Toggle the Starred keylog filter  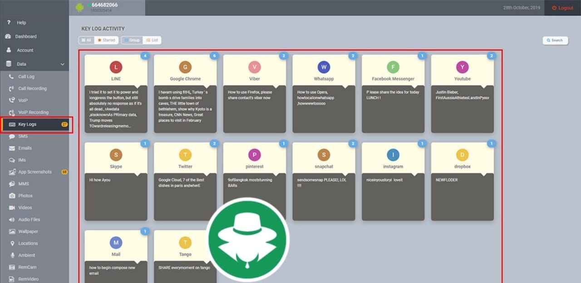[106, 40]
